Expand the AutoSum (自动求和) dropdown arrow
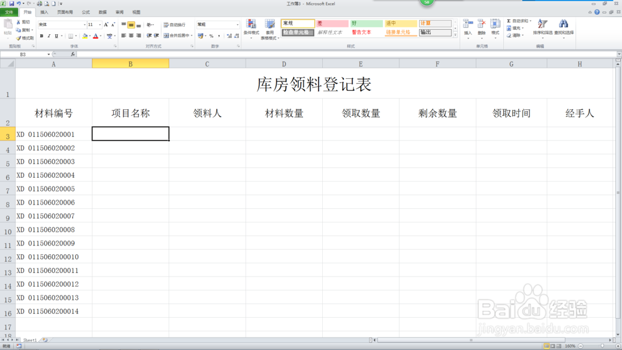 coord(531,21)
